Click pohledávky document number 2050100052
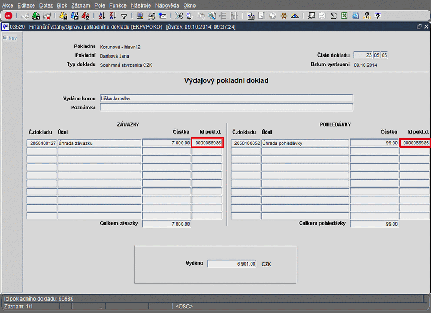 coord(246,143)
